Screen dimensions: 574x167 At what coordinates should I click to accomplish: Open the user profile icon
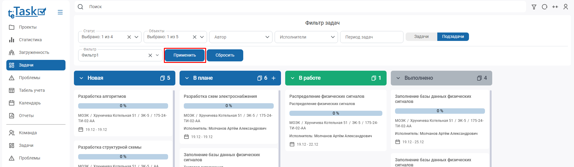(x=566, y=7)
